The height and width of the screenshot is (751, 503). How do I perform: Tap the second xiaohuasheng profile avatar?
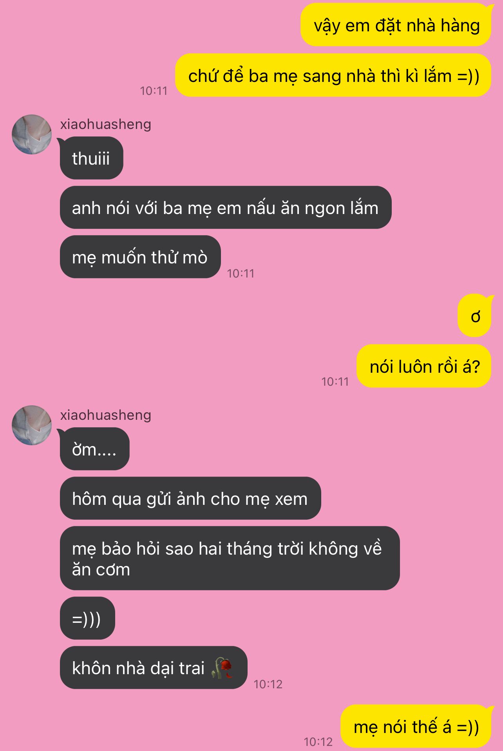coord(32,425)
